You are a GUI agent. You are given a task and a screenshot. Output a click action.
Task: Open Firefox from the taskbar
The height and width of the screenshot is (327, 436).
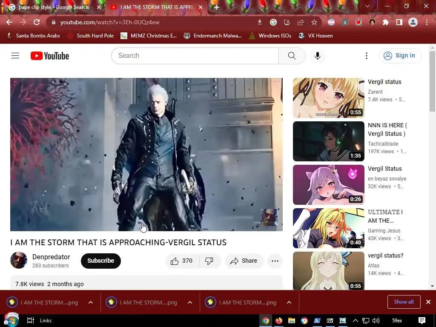click(x=278, y=321)
